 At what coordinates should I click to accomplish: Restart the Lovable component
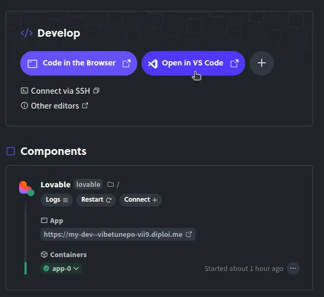click(x=96, y=200)
